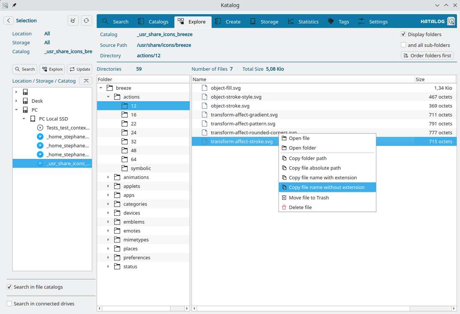Click the pin window icon in title bar
460x314 pixels.
point(14,5)
